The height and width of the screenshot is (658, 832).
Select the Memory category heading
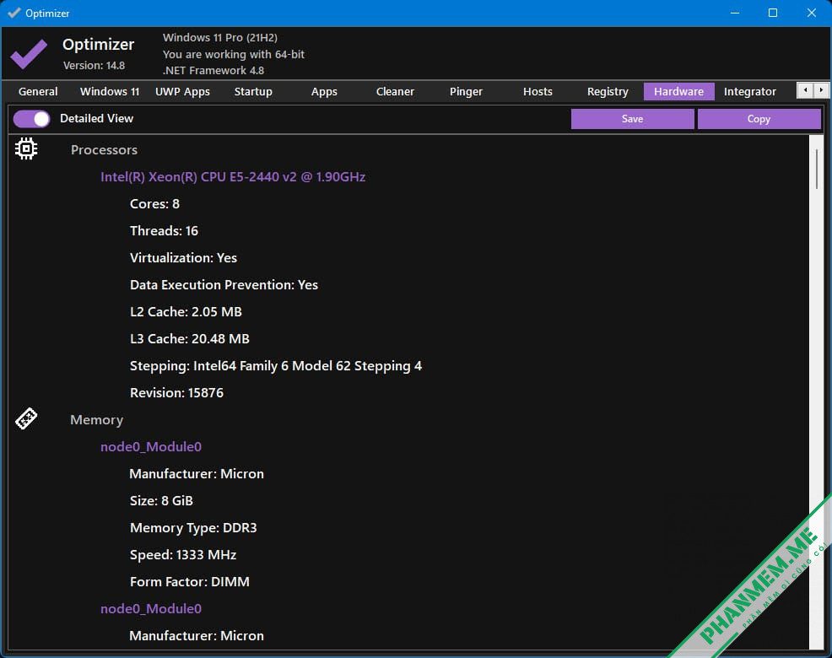[x=96, y=420]
